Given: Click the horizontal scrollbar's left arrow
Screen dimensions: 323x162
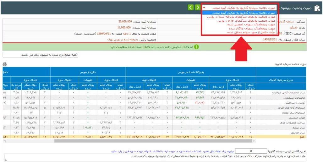Looking at the screenshot, I should tap(5, 141).
